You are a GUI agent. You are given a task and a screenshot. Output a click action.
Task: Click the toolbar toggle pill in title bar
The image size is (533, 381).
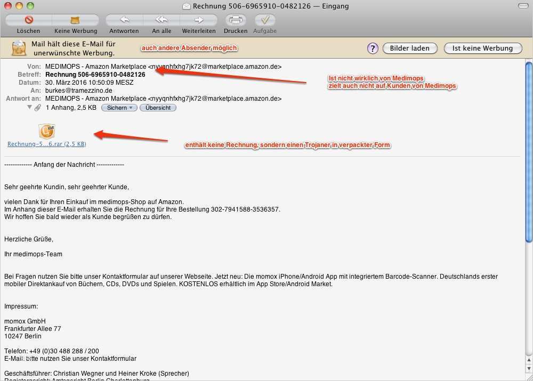point(523,6)
